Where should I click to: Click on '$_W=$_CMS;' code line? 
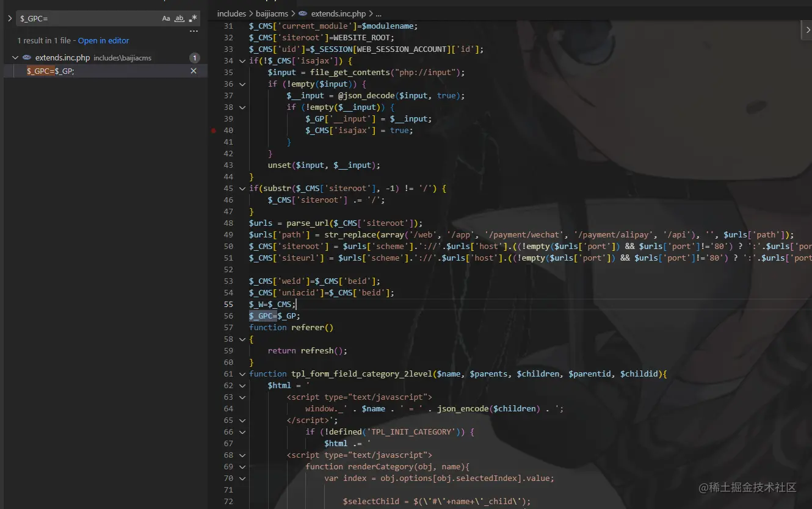pyautogui.click(x=272, y=305)
